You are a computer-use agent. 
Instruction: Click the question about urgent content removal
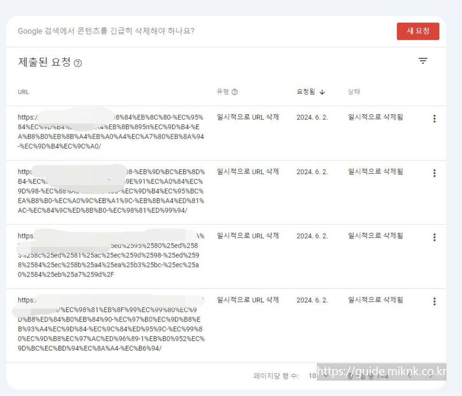(107, 31)
